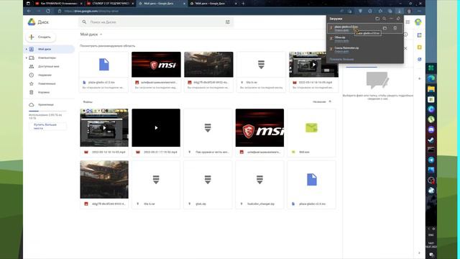Image resolution: width=460 pixels, height=259 pixels.
Task: Select Обои.zip in the downloads list
Action: [x=364, y=38]
